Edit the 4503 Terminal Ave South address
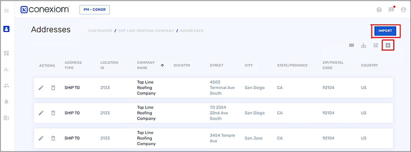 (41, 88)
